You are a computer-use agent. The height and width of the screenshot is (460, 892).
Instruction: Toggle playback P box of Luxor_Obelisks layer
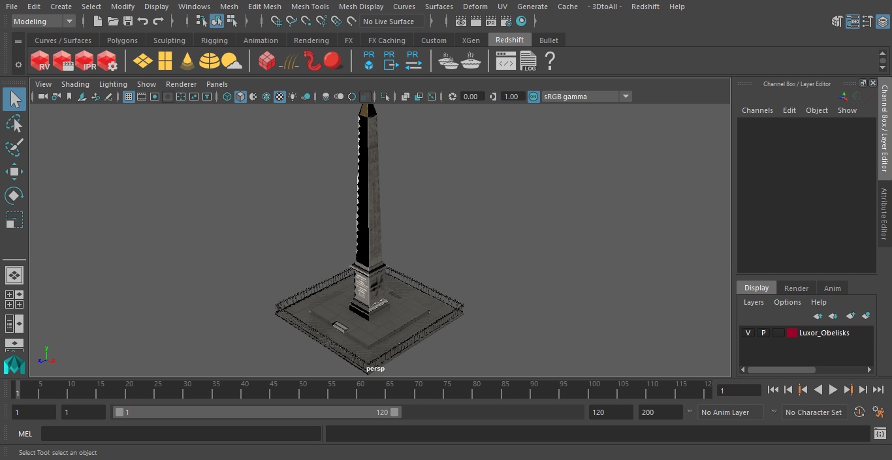(x=763, y=333)
